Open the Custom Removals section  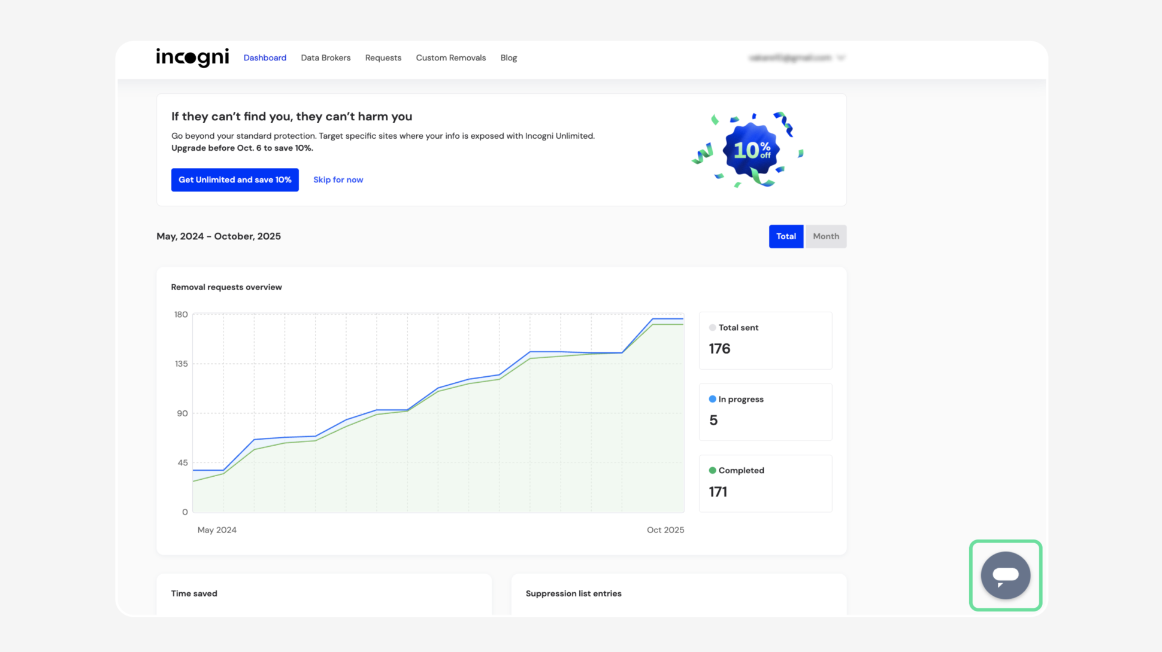coord(450,57)
